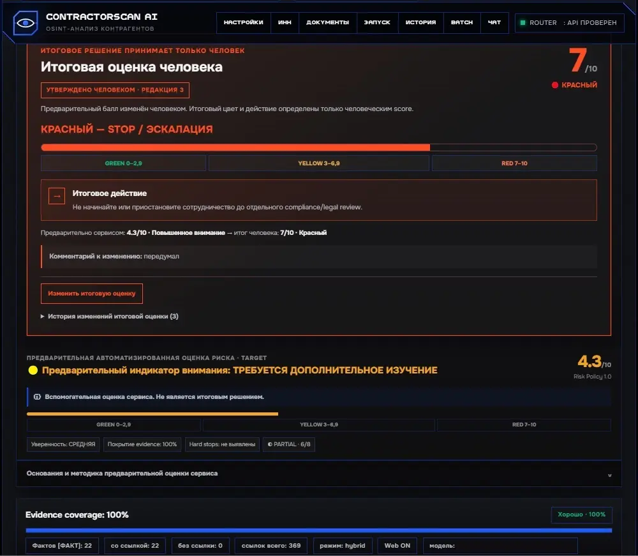Click the blue evidence coverage bar
The image size is (638, 556).
318,530
